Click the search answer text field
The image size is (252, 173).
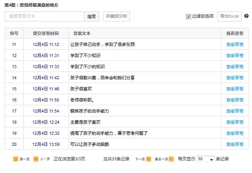[44, 16]
